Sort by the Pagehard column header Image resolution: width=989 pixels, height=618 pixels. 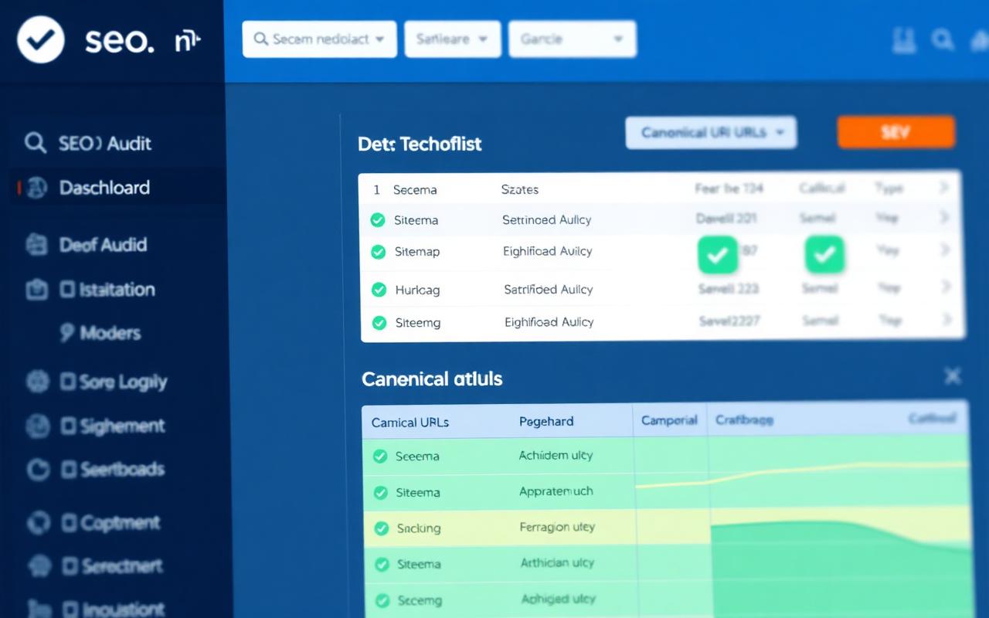tap(546, 422)
